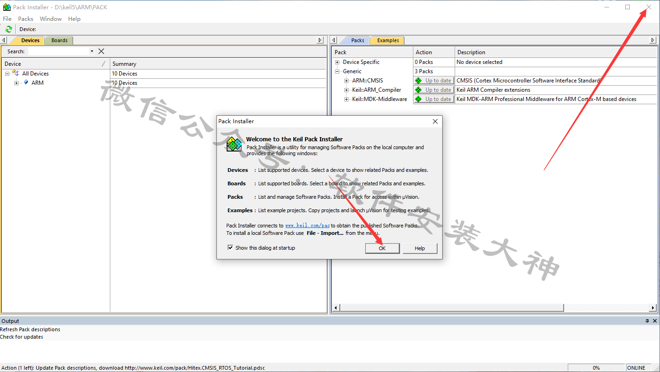Image resolution: width=660 pixels, height=372 pixels.
Task: Select the Device Specific row
Action: tap(361, 62)
